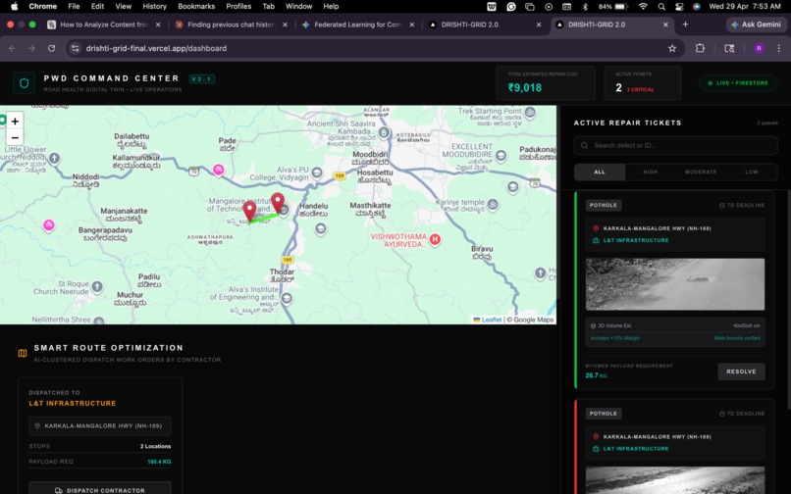Open the Chrome File menu
The width and height of the screenshot is (791, 494).
[74, 7]
